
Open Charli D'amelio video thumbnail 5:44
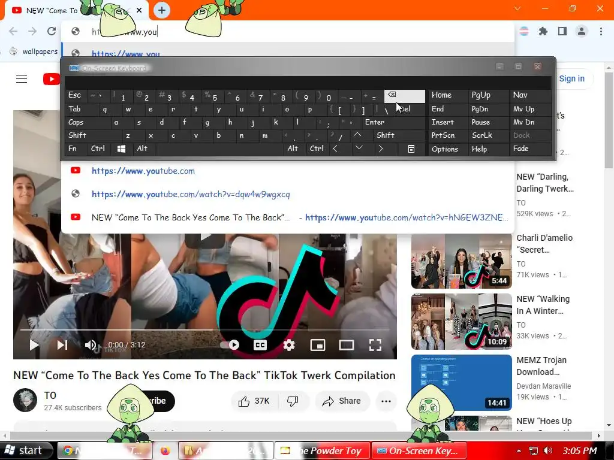click(461, 261)
